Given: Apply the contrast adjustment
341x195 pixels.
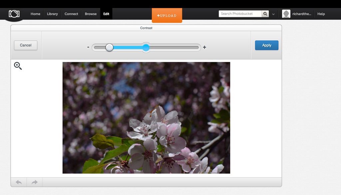Looking at the screenshot, I should (x=266, y=45).
